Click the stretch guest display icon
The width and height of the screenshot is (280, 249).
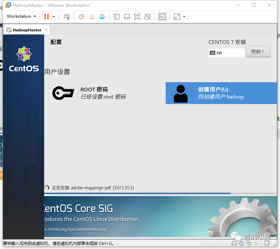[177, 17]
